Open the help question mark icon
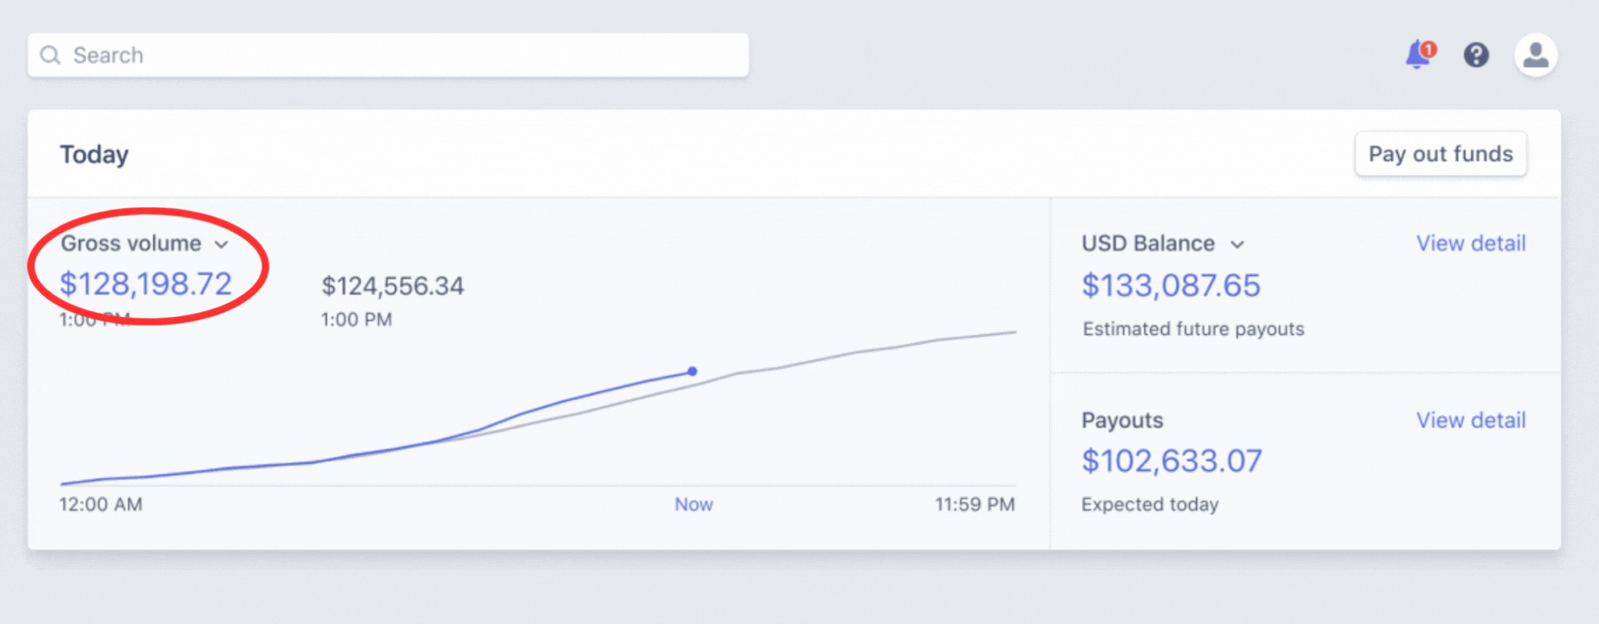 coord(1476,55)
